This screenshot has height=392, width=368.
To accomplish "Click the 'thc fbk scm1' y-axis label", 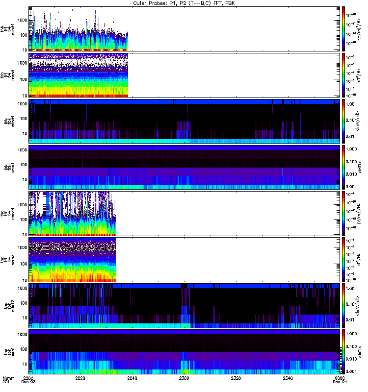I will tap(9, 352).
